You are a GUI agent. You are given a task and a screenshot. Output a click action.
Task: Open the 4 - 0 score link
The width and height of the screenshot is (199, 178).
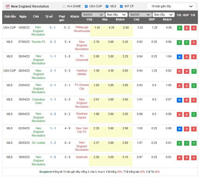[x=53, y=114]
